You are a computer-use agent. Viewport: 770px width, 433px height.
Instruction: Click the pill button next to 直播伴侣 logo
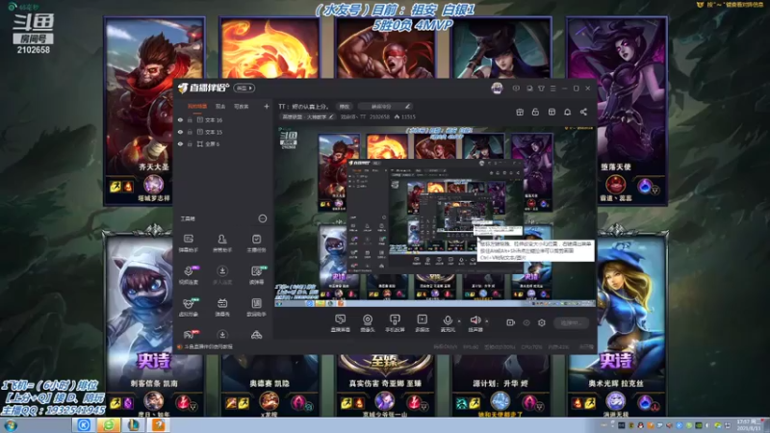(x=244, y=88)
